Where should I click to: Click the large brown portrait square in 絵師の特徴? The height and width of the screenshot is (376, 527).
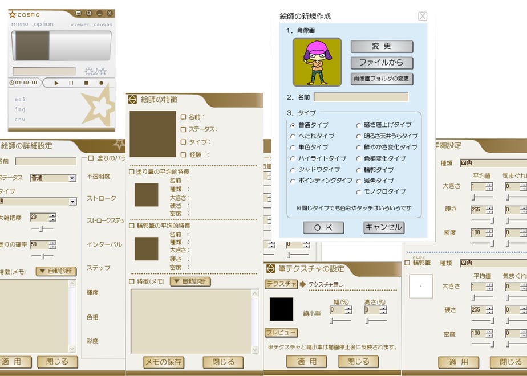(x=153, y=134)
